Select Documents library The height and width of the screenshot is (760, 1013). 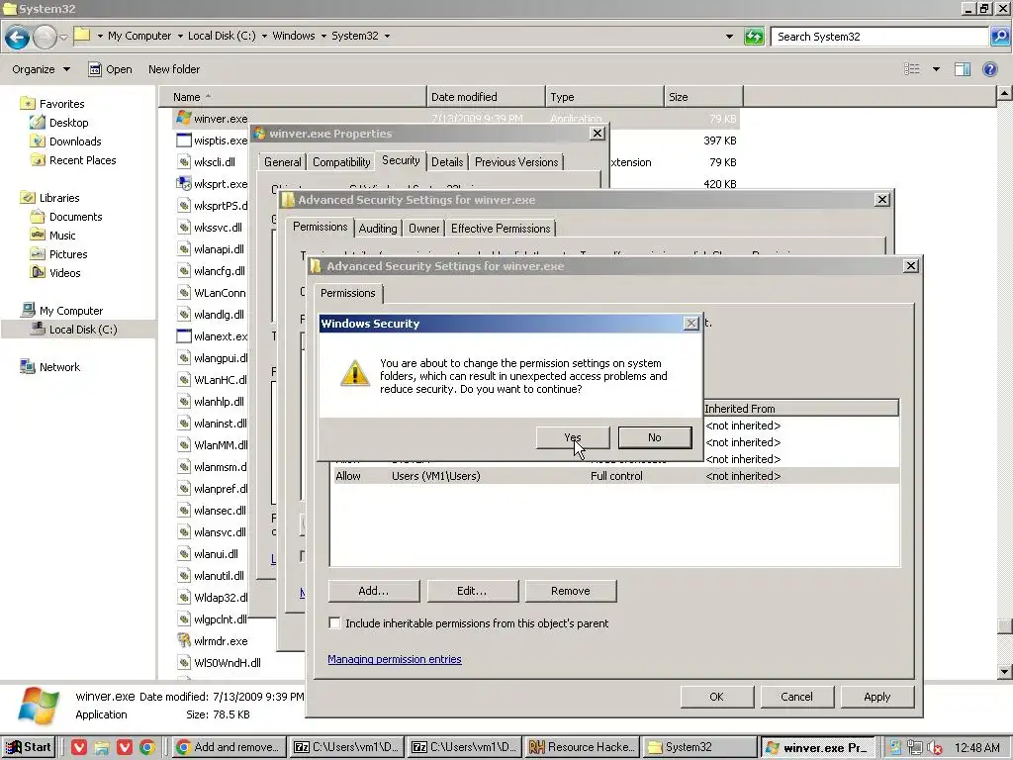click(75, 217)
